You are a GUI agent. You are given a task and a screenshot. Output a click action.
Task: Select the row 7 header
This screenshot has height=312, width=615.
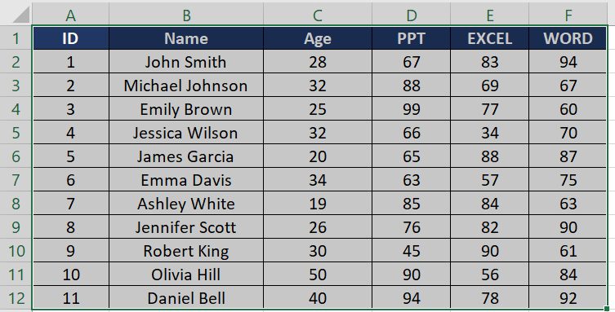tap(16, 180)
